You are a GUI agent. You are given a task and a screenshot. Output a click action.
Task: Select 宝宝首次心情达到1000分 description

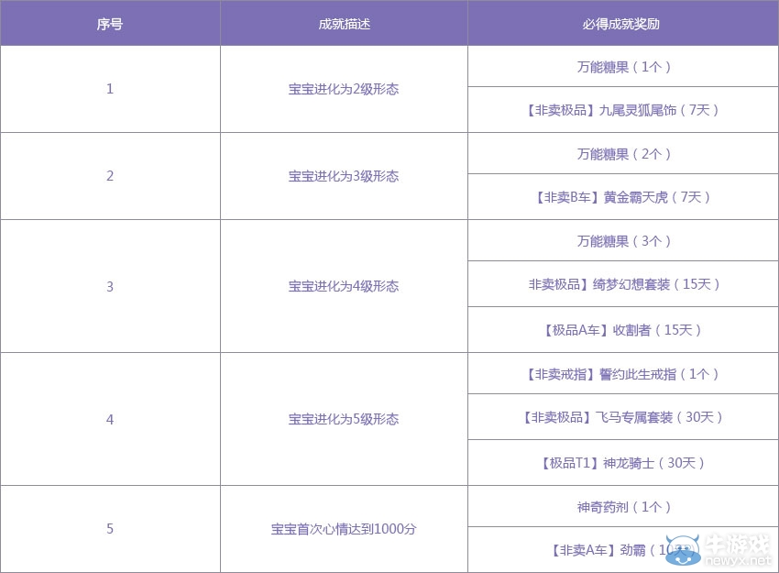(x=344, y=529)
